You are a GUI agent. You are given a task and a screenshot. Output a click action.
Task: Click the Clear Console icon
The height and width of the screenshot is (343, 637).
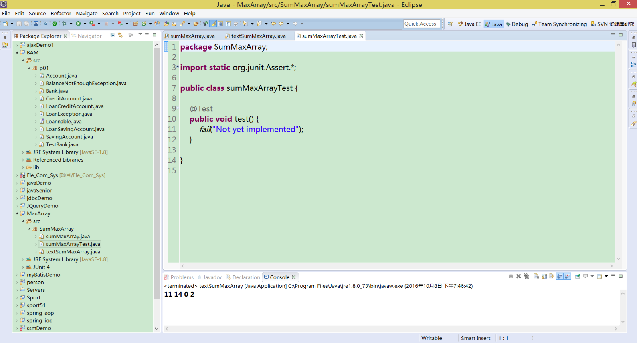pyautogui.click(x=536, y=277)
